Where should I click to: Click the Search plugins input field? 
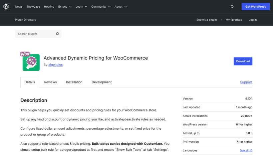(x=35, y=34)
